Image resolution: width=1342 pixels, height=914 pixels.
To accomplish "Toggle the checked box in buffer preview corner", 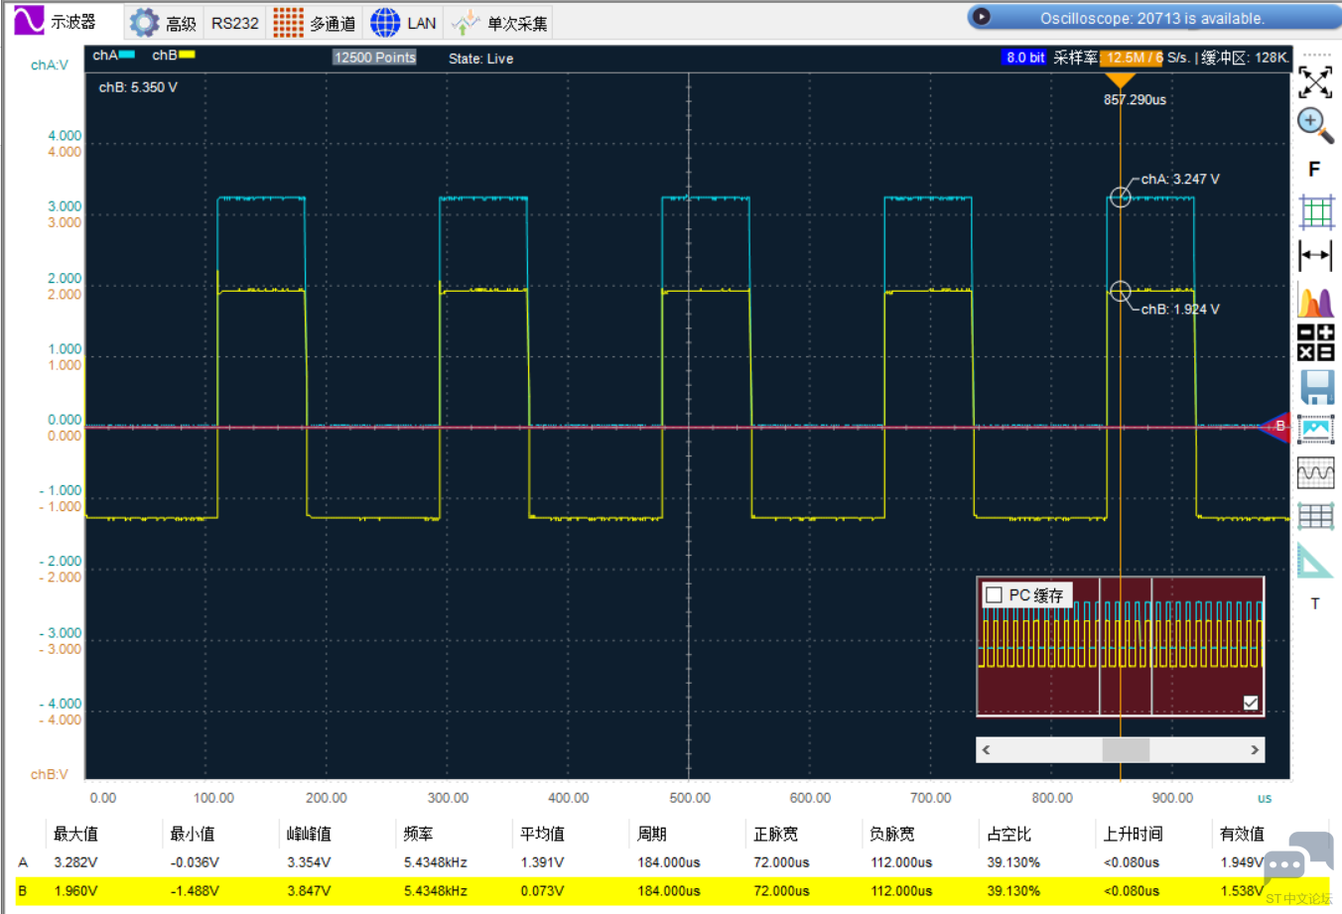I will click(1251, 703).
